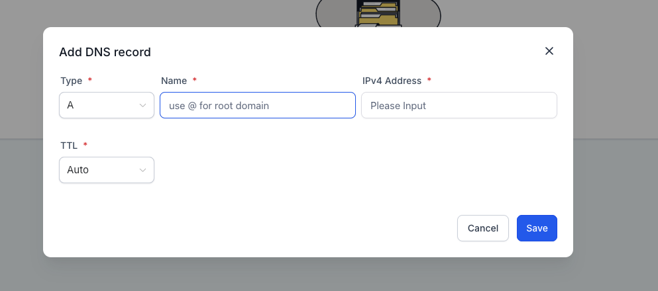
Task: Click the Add DNS record dialog title
Action: coord(105,52)
